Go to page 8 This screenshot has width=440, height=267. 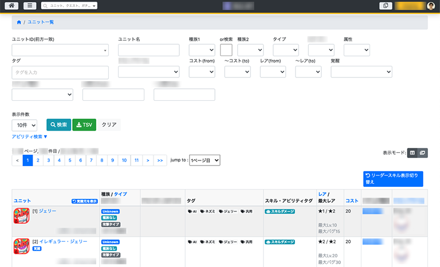click(102, 160)
